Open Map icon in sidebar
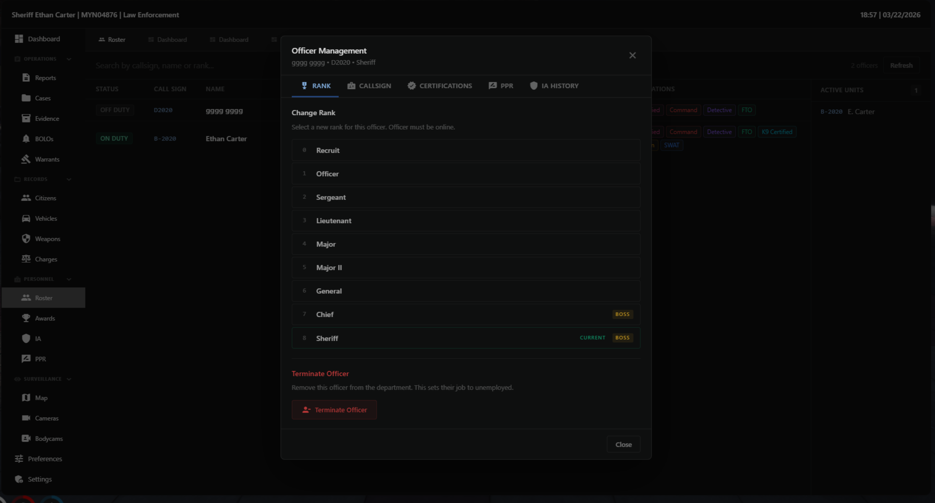The image size is (935, 503). point(26,398)
